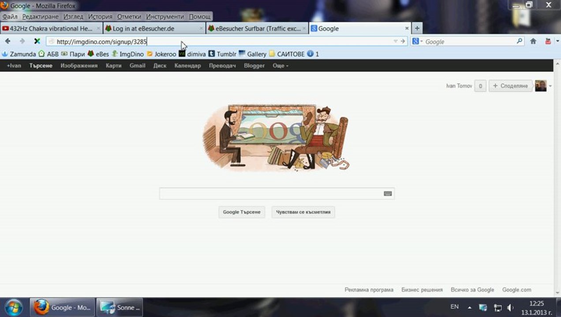This screenshot has width=561, height=317.
Task: Click the Google Търсене button
Action: coord(242,212)
